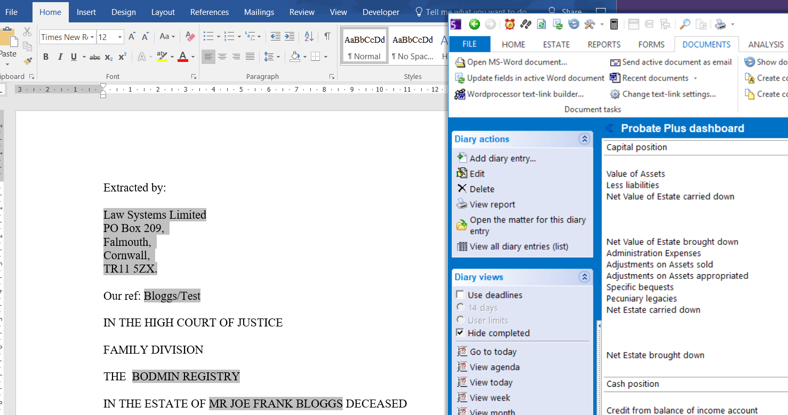Click Open MS-Word document button
Image resolution: width=788 pixels, height=415 pixels.
pos(511,62)
